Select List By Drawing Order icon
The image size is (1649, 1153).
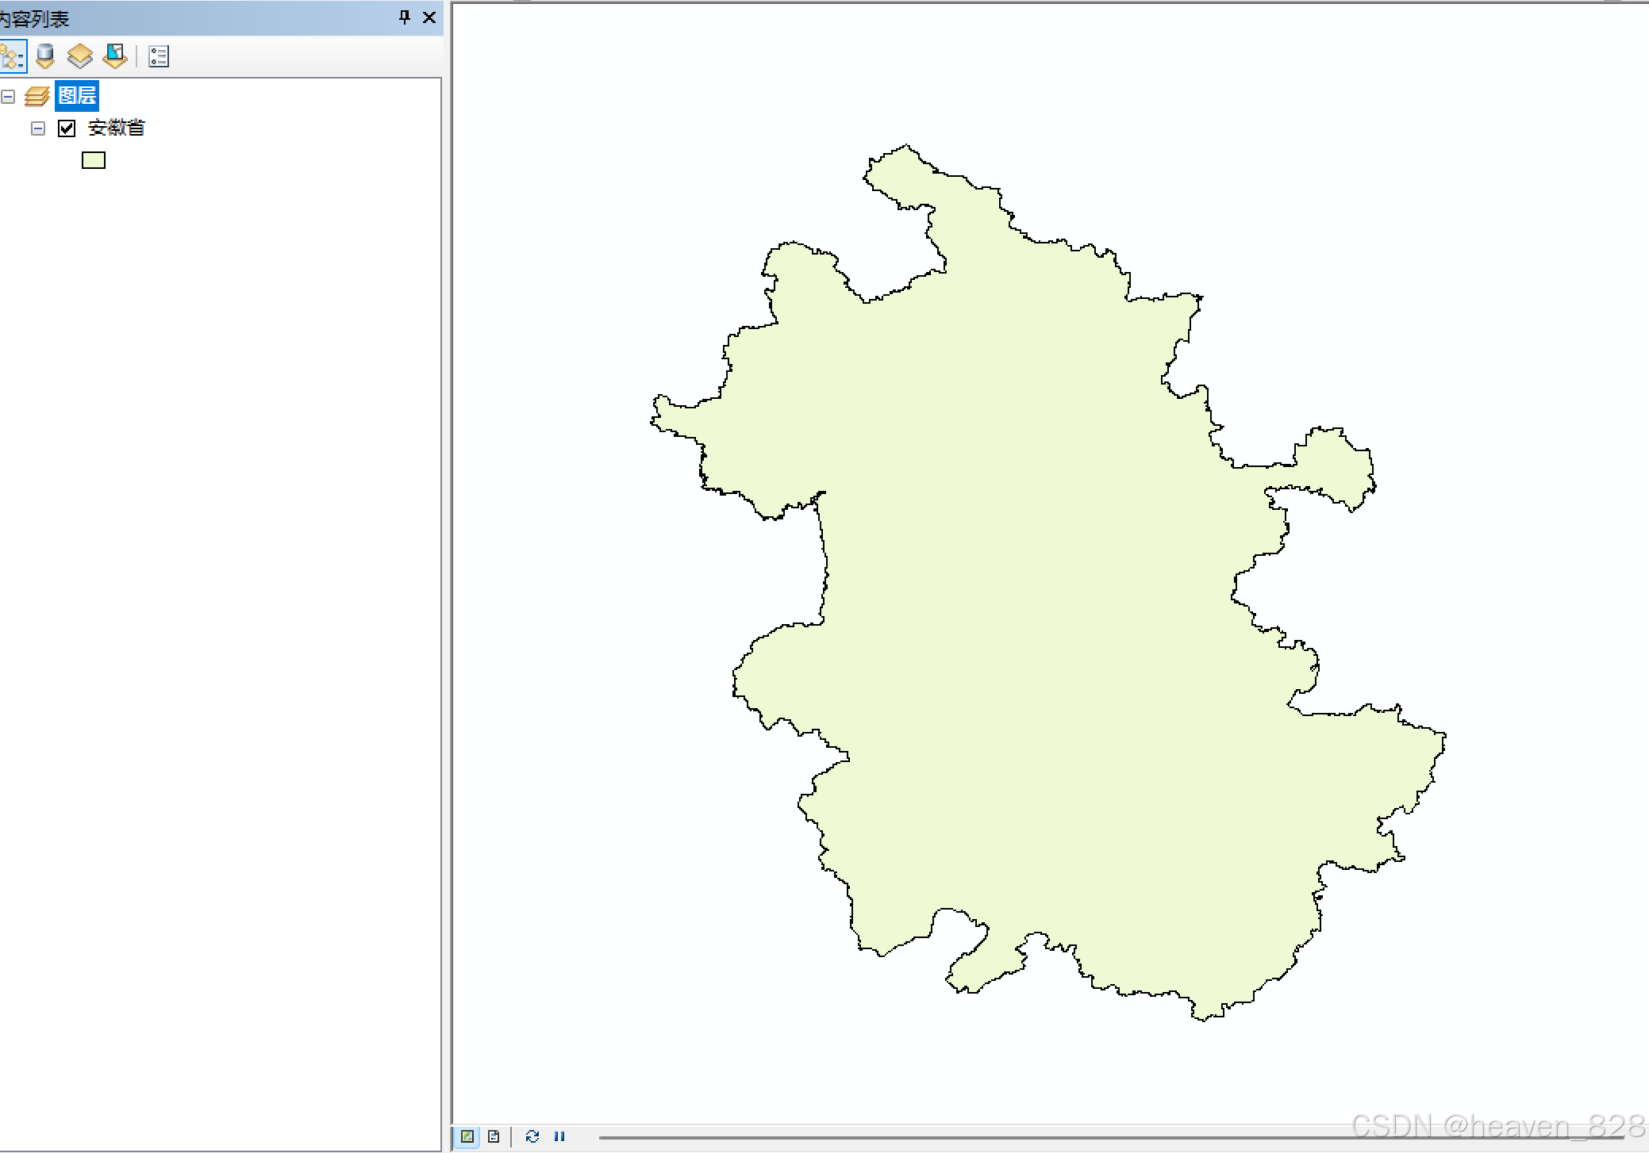12,56
